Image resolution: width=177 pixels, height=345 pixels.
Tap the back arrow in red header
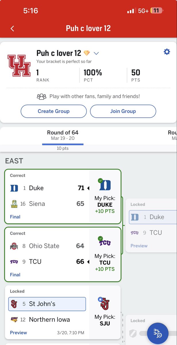[x=12, y=28]
